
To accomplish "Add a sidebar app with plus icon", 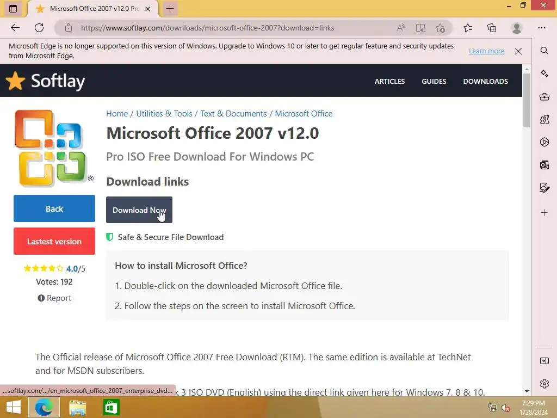I will (x=544, y=213).
